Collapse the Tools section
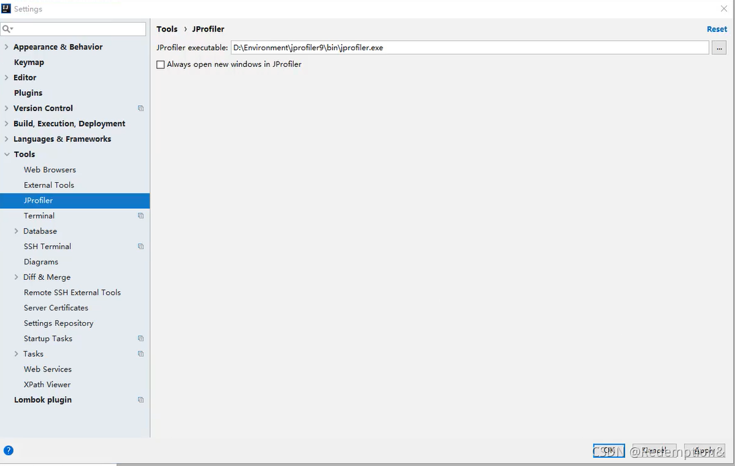This screenshot has width=735, height=466. click(7, 155)
